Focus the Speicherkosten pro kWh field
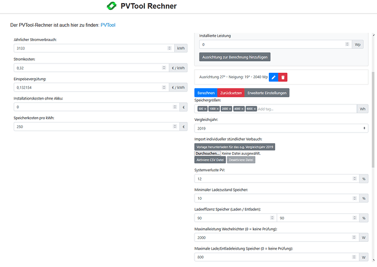 (97, 126)
